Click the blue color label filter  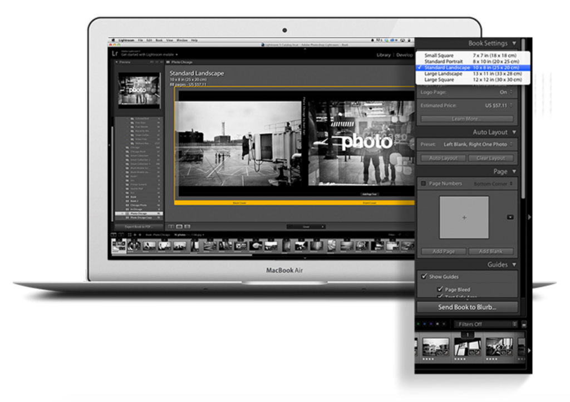pyautogui.click(x=425, y=324)
